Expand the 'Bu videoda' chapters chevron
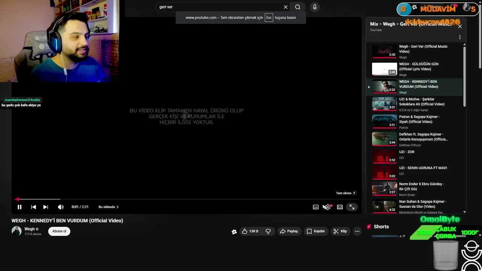This screenshot has height=271, width=482. pyautogui.click(x=117, y=207)
